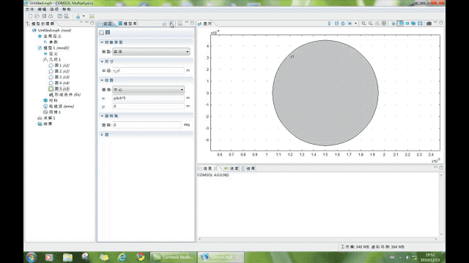Screen dimensions: 469x263
Task: Collapse the Position section in settings
Action: pyautogui.click(x=102, y=80)
